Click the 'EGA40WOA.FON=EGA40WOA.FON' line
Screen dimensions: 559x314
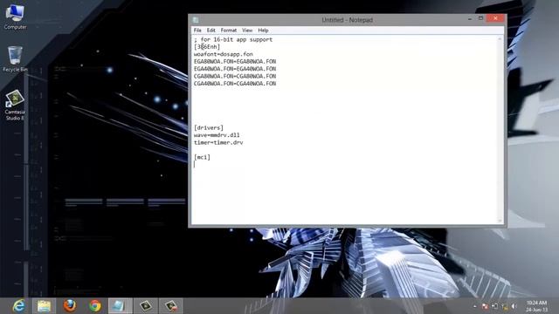pyautogui.click(x=235, y=69)
